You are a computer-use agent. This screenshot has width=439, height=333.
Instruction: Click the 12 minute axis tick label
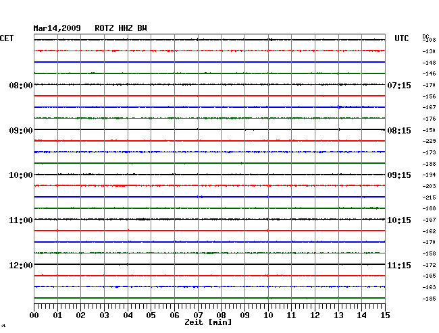pyautogui.click(x=315, y=315)
